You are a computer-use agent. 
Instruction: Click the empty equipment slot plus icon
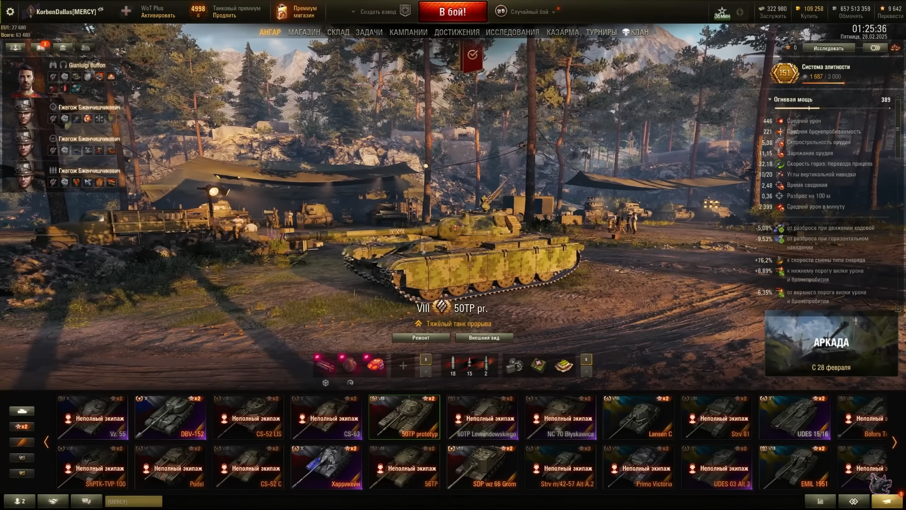[x=403, y=365]
